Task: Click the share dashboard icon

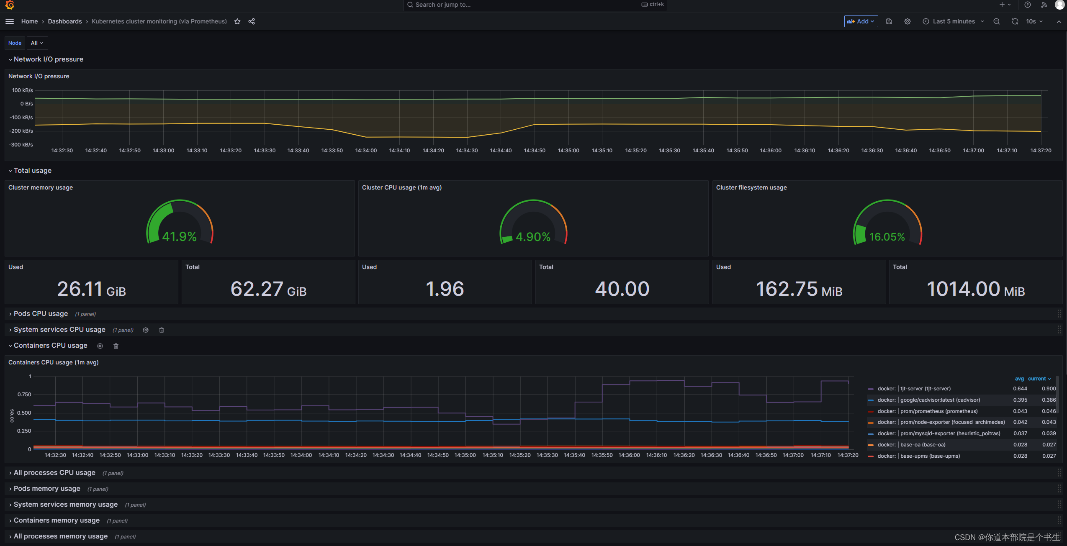Action: point(252,21)
